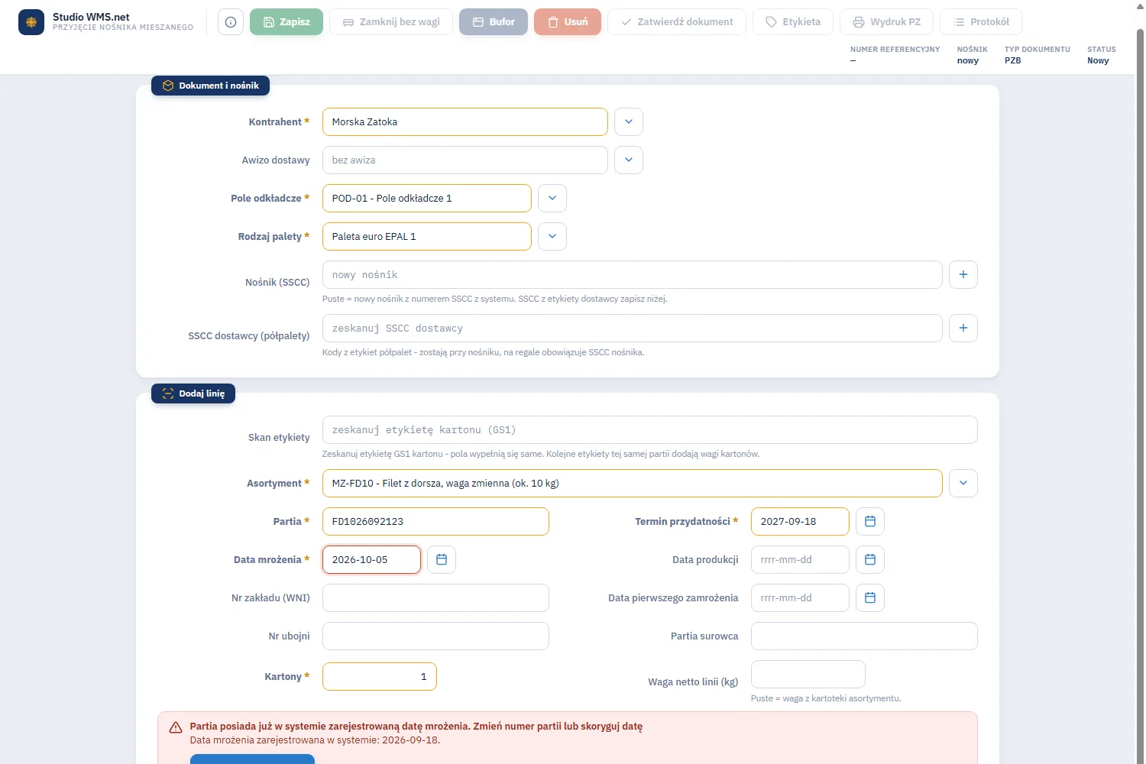Open calendar for Termin przydatności
The image size is (1146, 764).
pyautogui.click(x=870, y=521)
